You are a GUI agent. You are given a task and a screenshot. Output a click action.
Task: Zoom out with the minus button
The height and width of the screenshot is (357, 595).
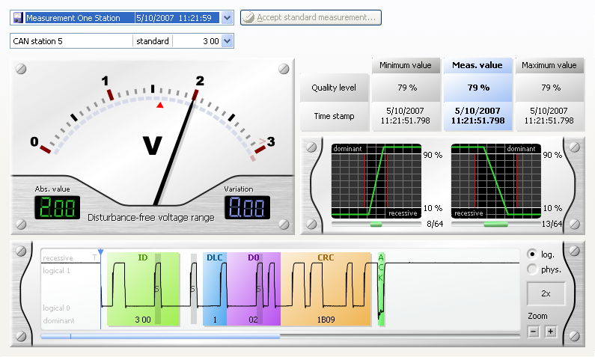(x=533, y=332)
